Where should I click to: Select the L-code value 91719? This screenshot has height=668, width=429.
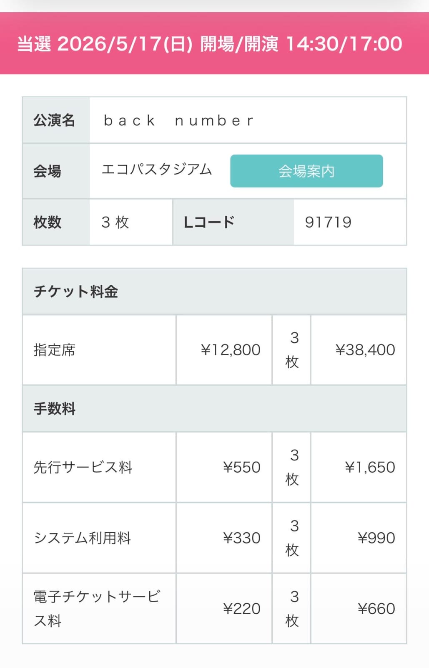click(328, 222)
